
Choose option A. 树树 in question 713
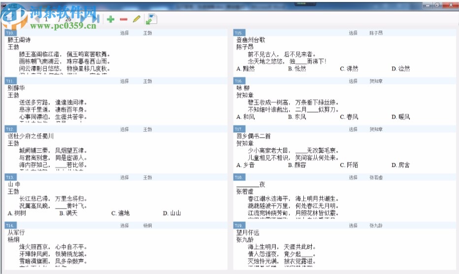click(x=17, y=213)
